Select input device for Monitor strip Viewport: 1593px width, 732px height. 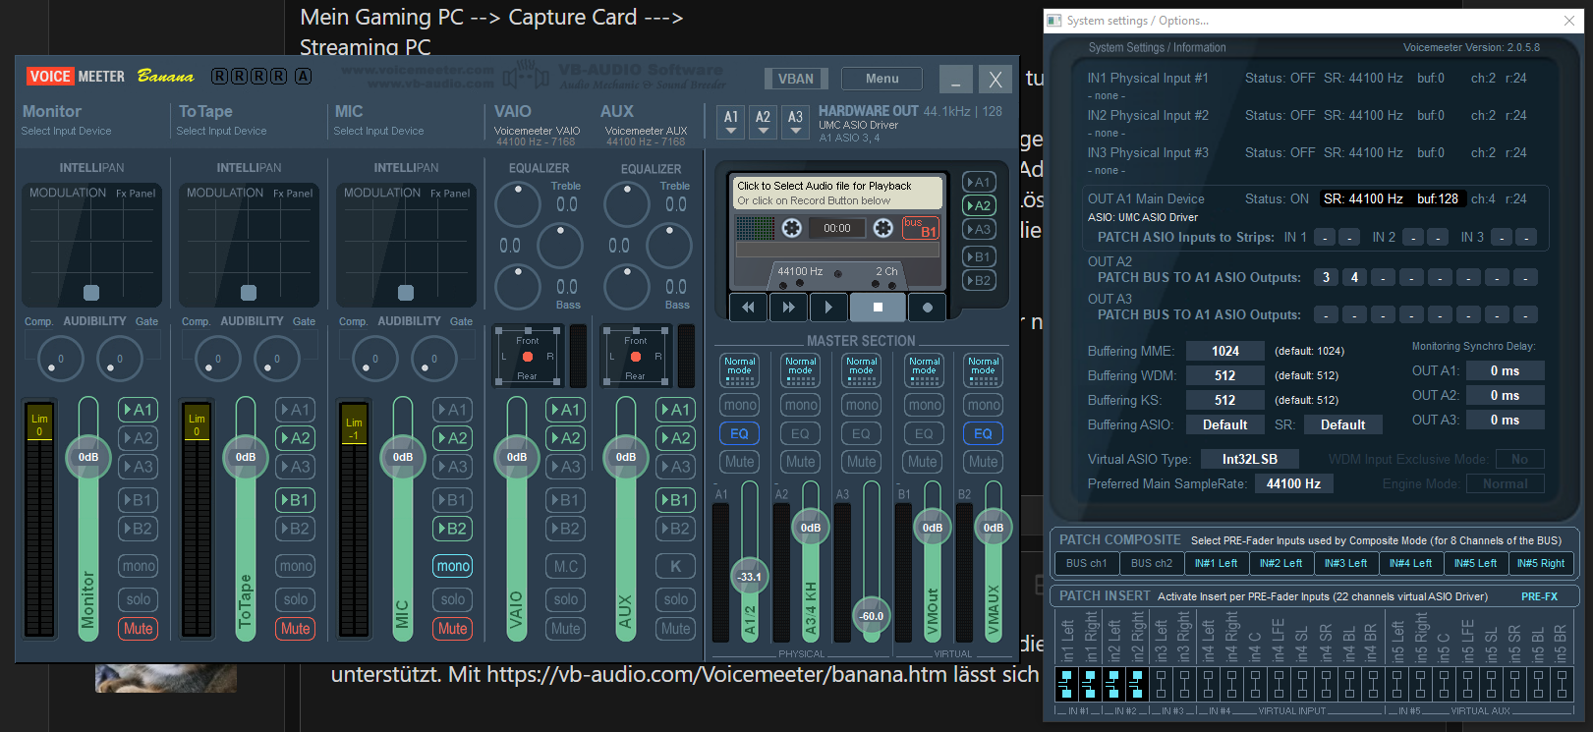coord(66,131)
